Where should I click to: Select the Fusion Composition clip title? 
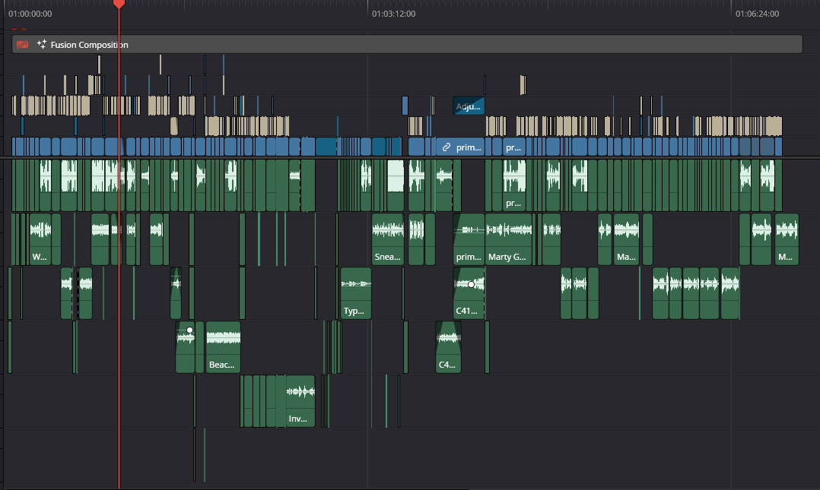tap(90, 44)
